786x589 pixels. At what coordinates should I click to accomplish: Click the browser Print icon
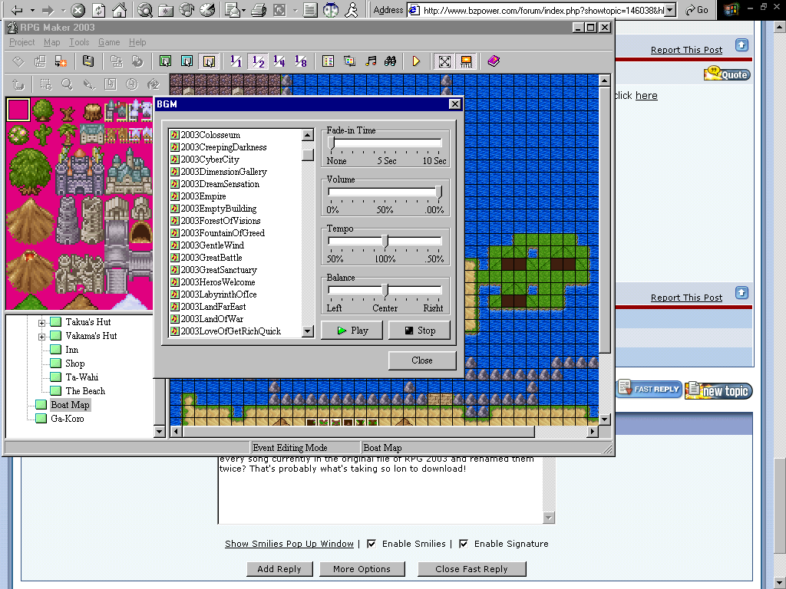tap(258, 9)
